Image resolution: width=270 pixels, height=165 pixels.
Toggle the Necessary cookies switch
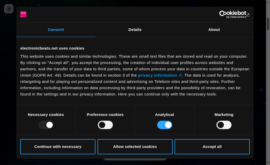coord(46,125)
